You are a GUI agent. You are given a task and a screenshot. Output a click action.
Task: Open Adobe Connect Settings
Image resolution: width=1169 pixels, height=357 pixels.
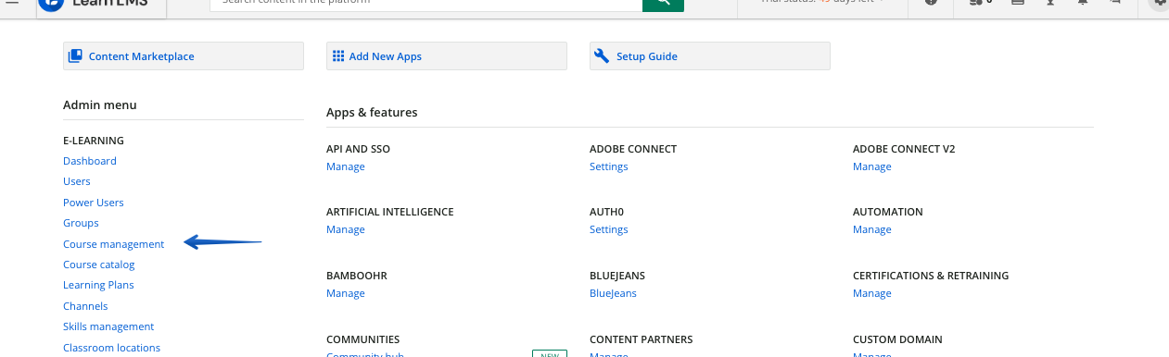coord(609,166)
